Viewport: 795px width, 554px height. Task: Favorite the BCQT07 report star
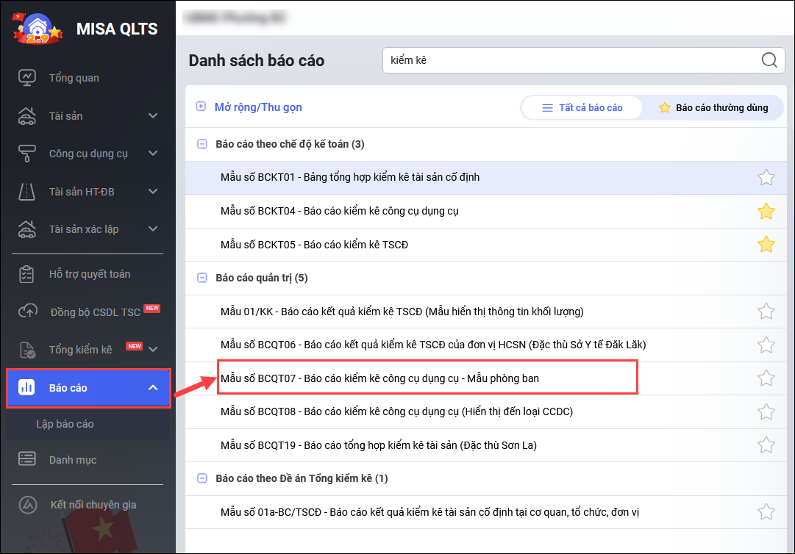coord(766,378)
